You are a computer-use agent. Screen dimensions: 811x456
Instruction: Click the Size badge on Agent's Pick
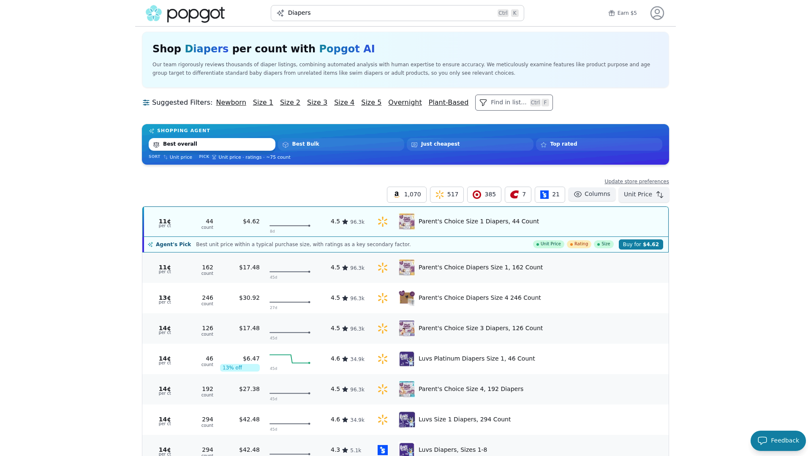604,244
